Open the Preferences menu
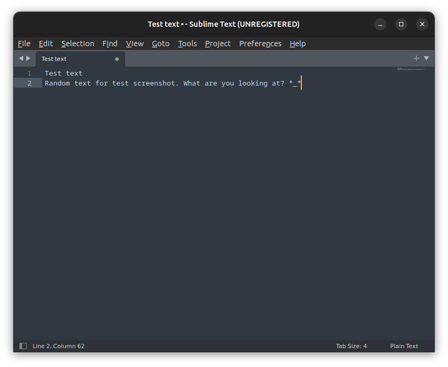Image resolution: width=448 pixels, height=367 pixels. pos(260,44)
